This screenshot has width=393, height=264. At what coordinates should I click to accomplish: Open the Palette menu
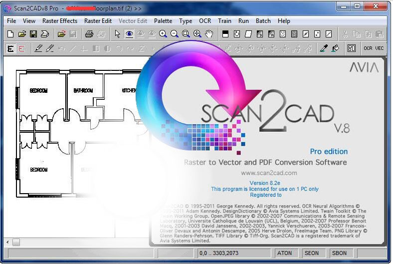163,21
